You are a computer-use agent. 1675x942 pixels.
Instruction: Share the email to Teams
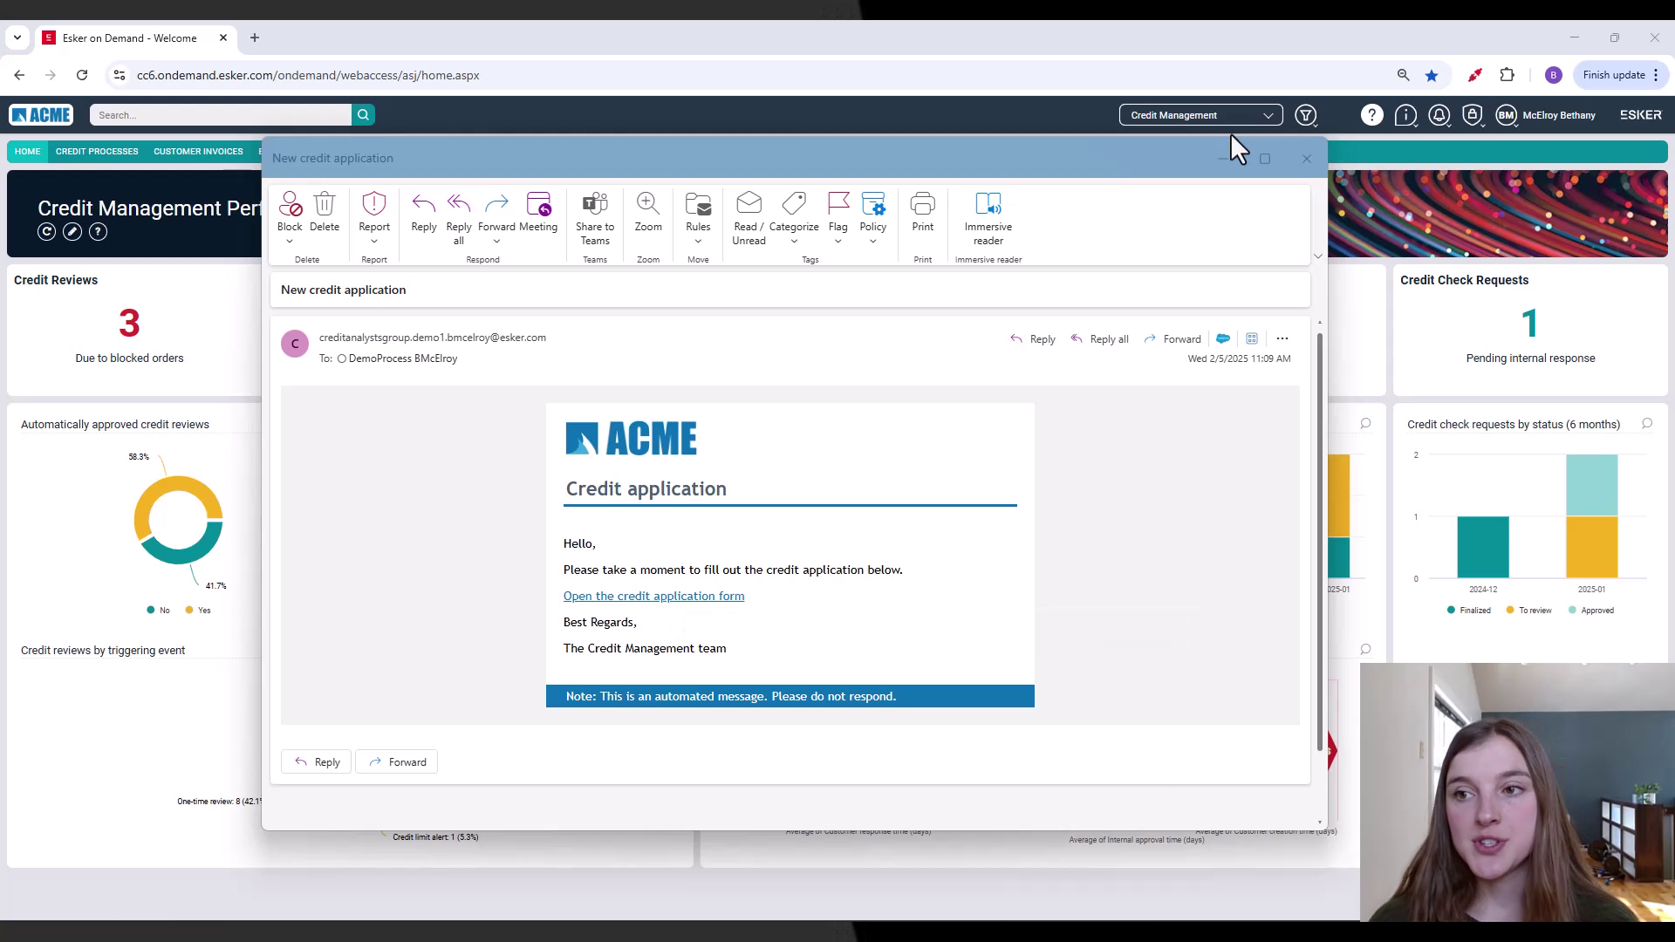(594, 216)
